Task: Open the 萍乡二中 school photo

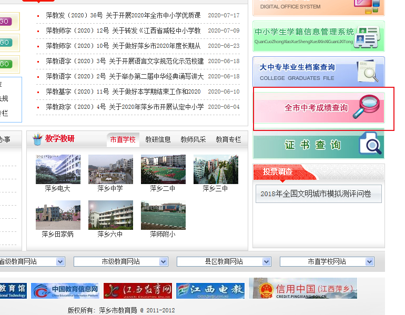Action: [163, 169]
